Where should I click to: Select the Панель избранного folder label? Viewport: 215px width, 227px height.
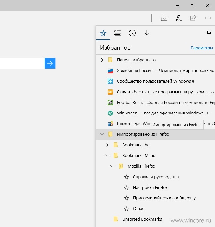tap(136, 60)
